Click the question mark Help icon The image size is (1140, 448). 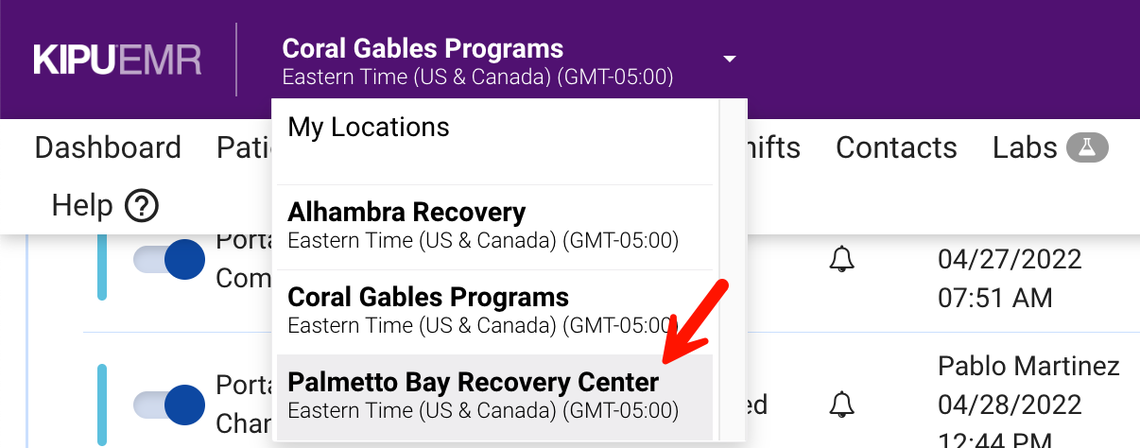(x=142, y=205)
